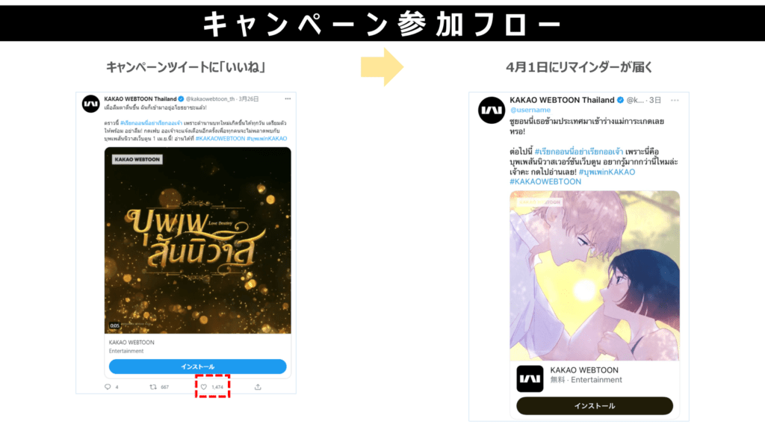Click KAKAO WEBTOON avatar on right tweet
The height and width of the screenshot is (430, 765).
pos(492,110)
